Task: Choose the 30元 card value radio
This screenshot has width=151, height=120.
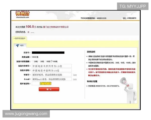Action: (x=39, y=61)
